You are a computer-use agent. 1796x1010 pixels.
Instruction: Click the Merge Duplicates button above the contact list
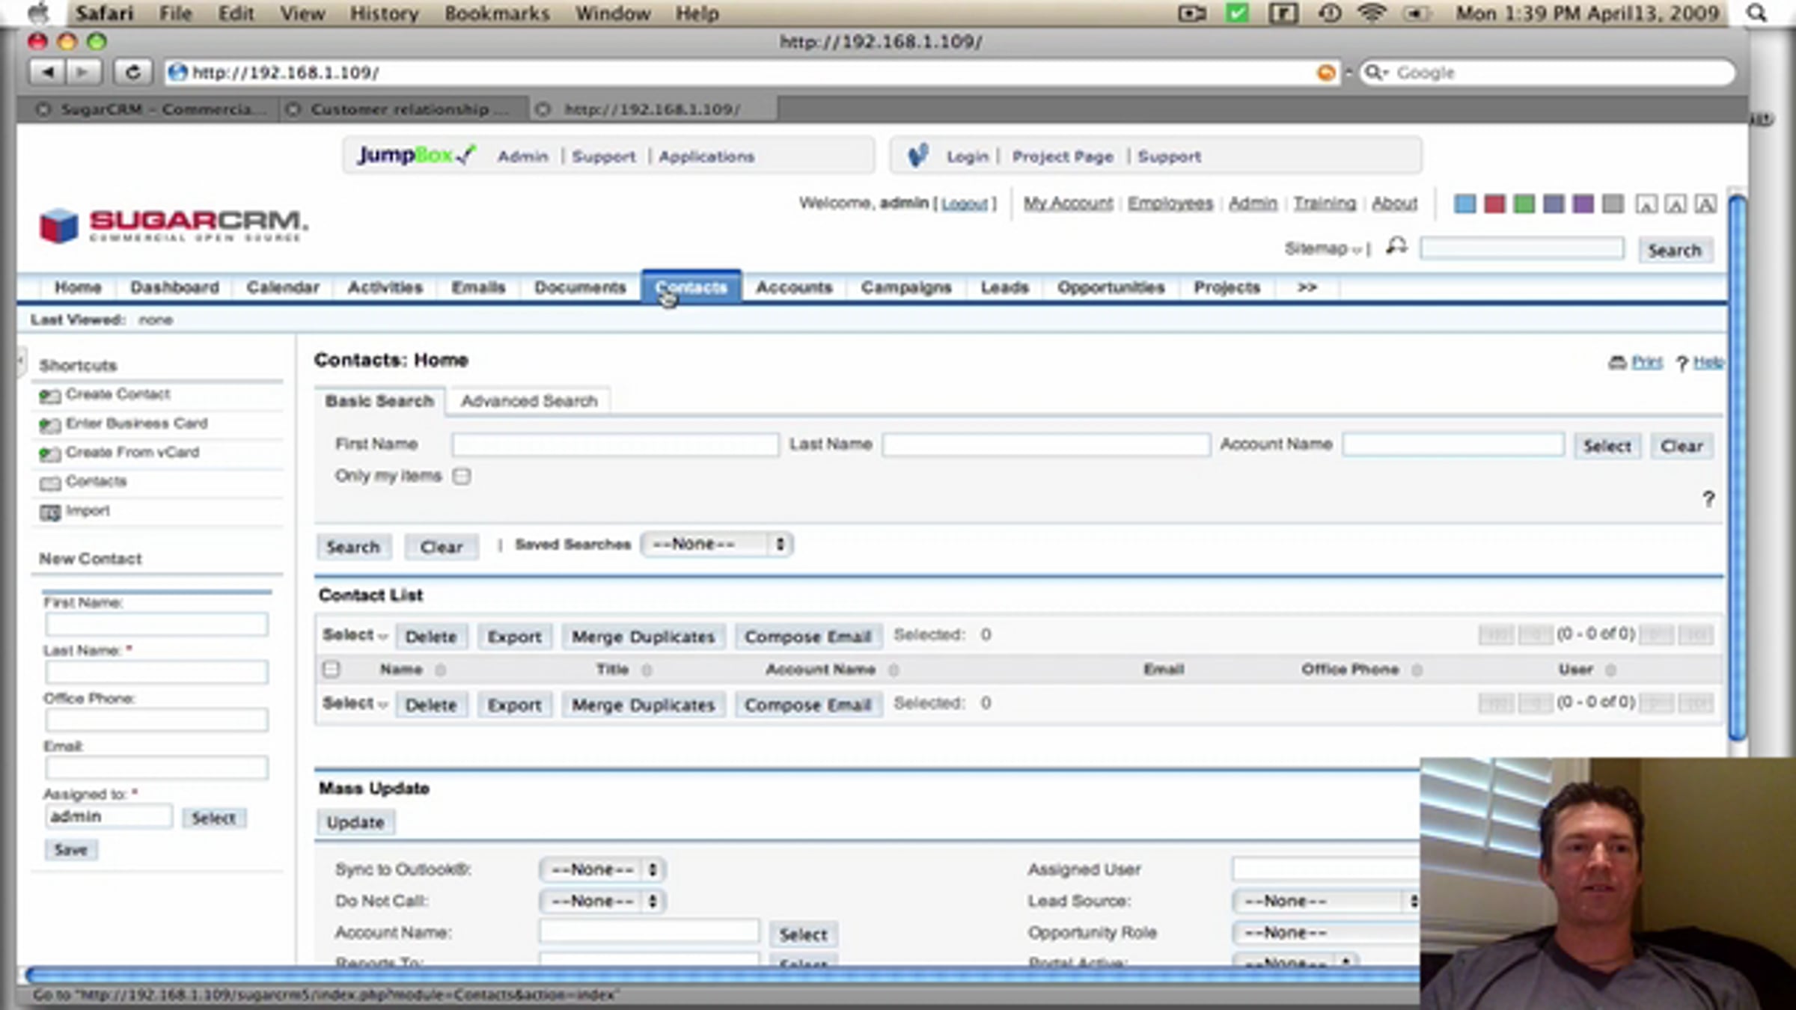tap(643, 637)
